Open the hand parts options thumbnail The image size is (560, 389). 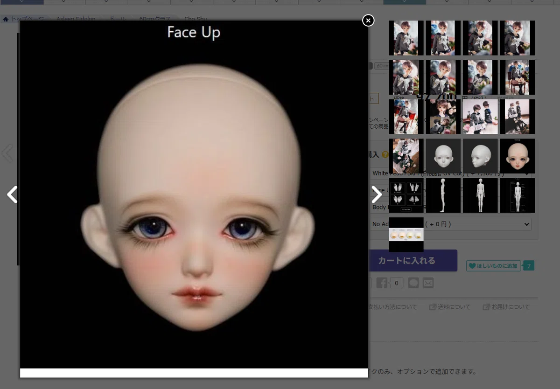pos(406,195)
